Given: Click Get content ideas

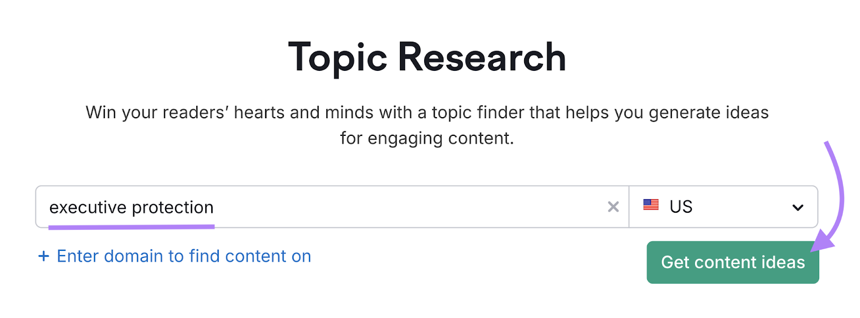Looking at the screenshot, I should tap(732, 262).
